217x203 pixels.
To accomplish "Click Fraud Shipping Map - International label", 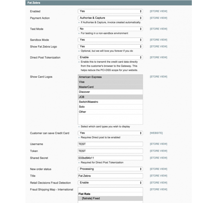I will pyautogui.click(x=51, y=190).
